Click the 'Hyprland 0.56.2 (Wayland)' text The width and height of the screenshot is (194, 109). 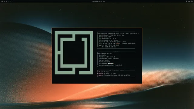[110, 58]
